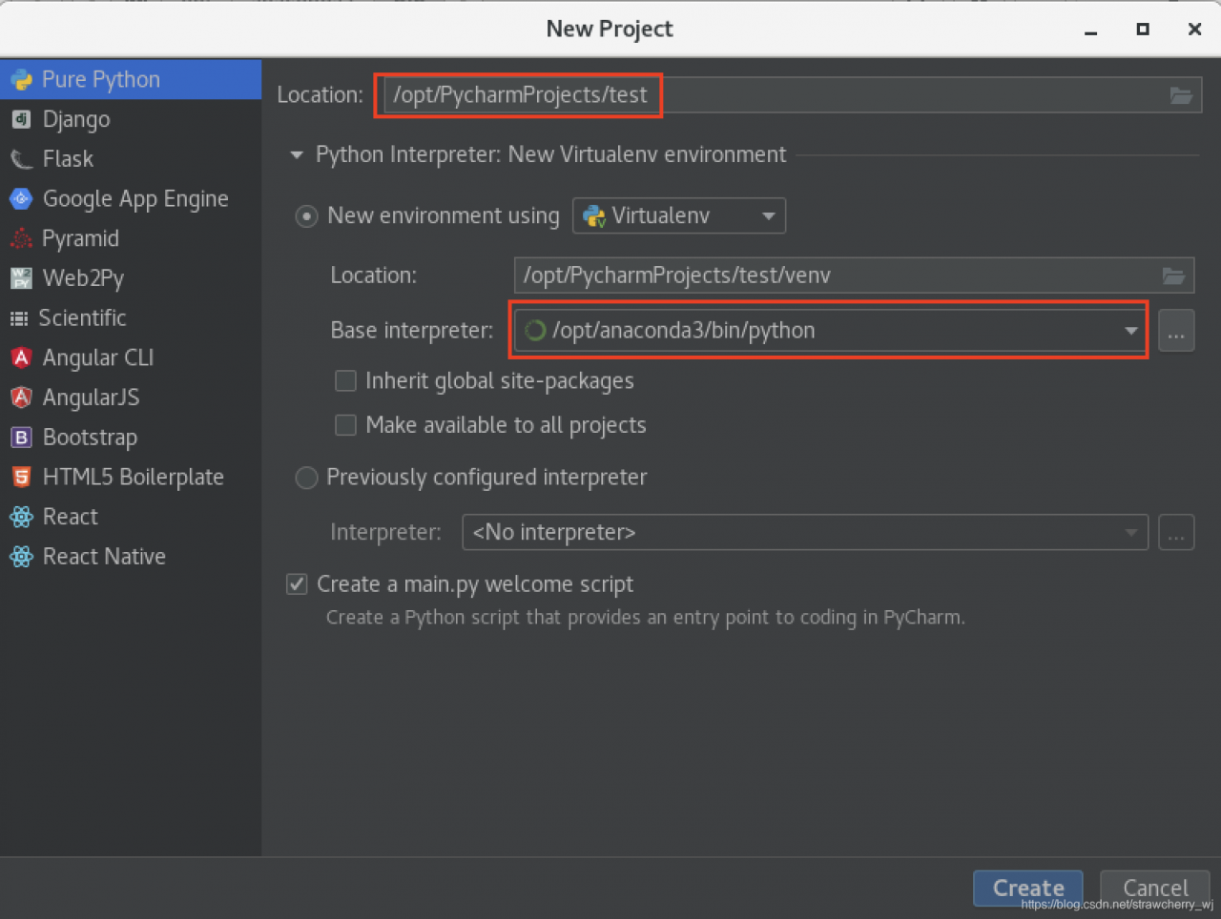Open the Virtualenv environment type dropdown
Image resolution: width=1221 pixels, height=919 pixels.
coord(679,216)
